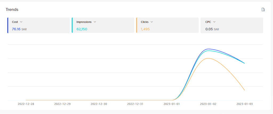This screenshot has height=114, width=273.
Task: Expand the Impressions metric dropdown chevron
Action: click(x=95, y=22)
